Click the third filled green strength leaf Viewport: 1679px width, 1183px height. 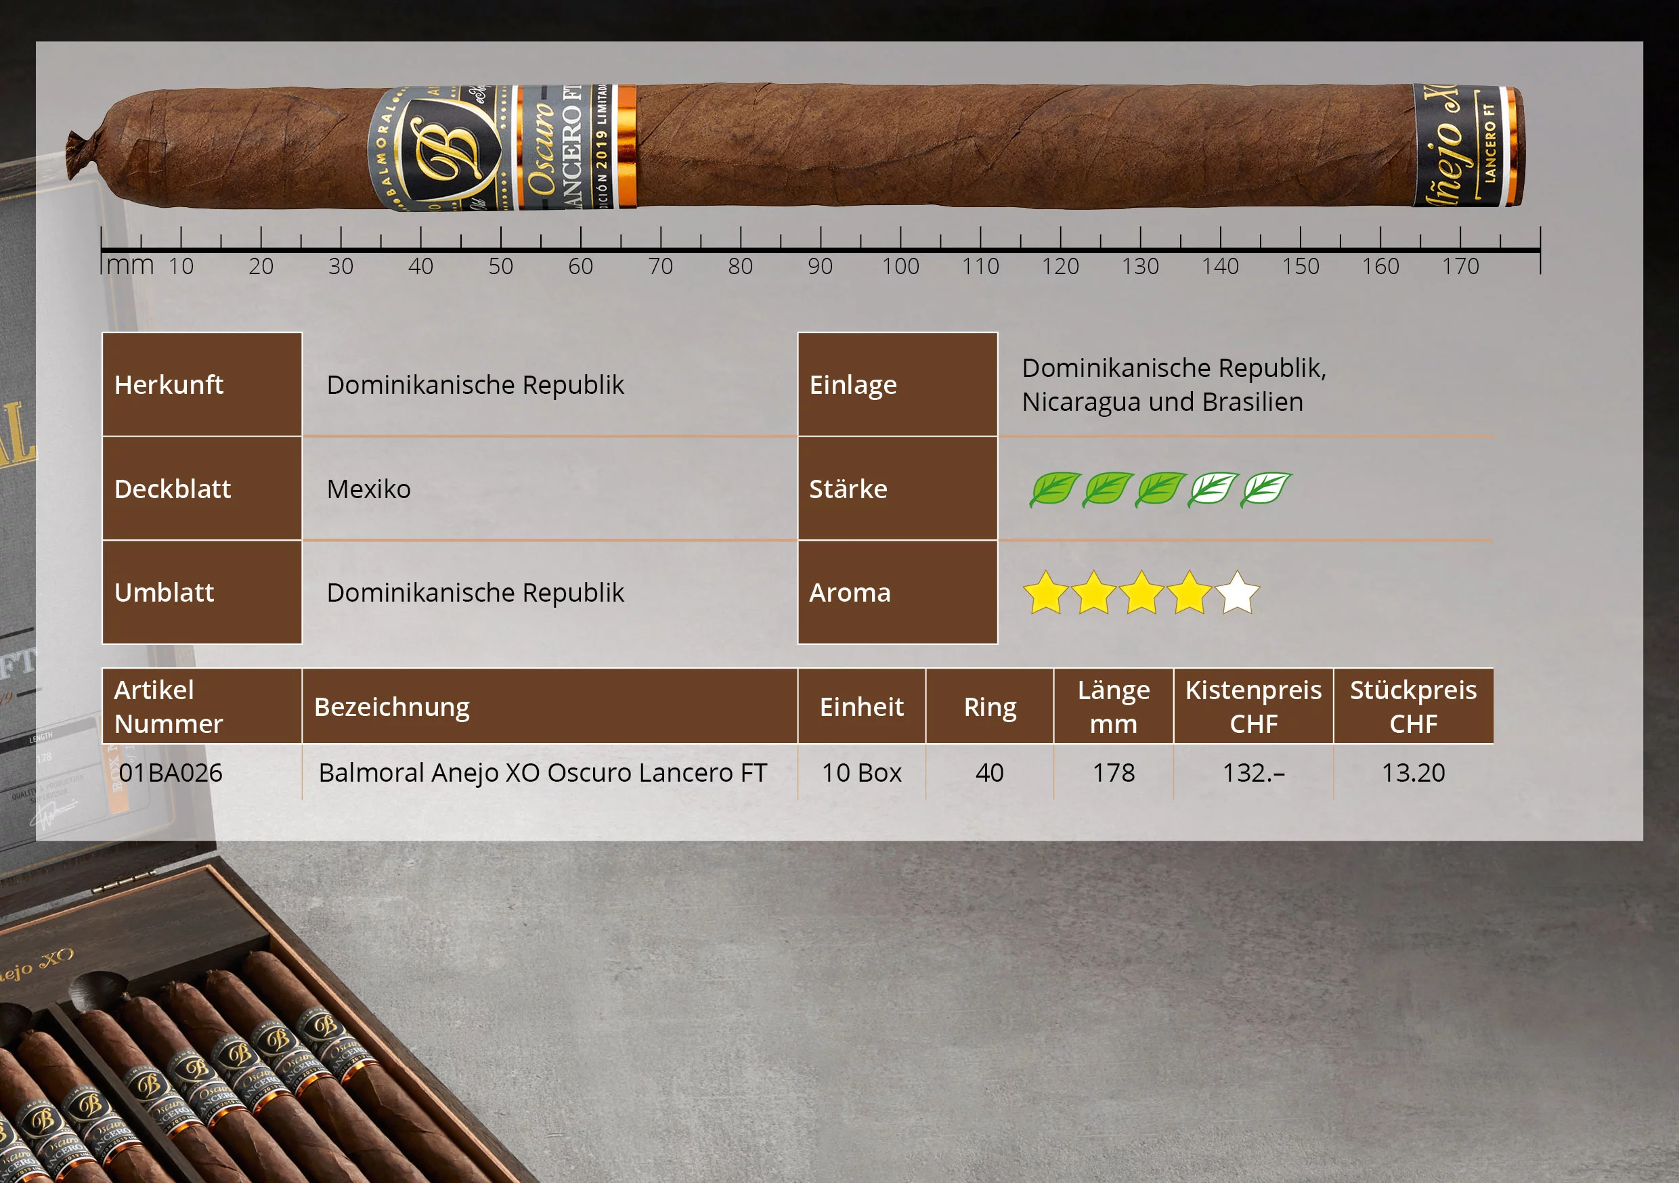[1160, 489]
